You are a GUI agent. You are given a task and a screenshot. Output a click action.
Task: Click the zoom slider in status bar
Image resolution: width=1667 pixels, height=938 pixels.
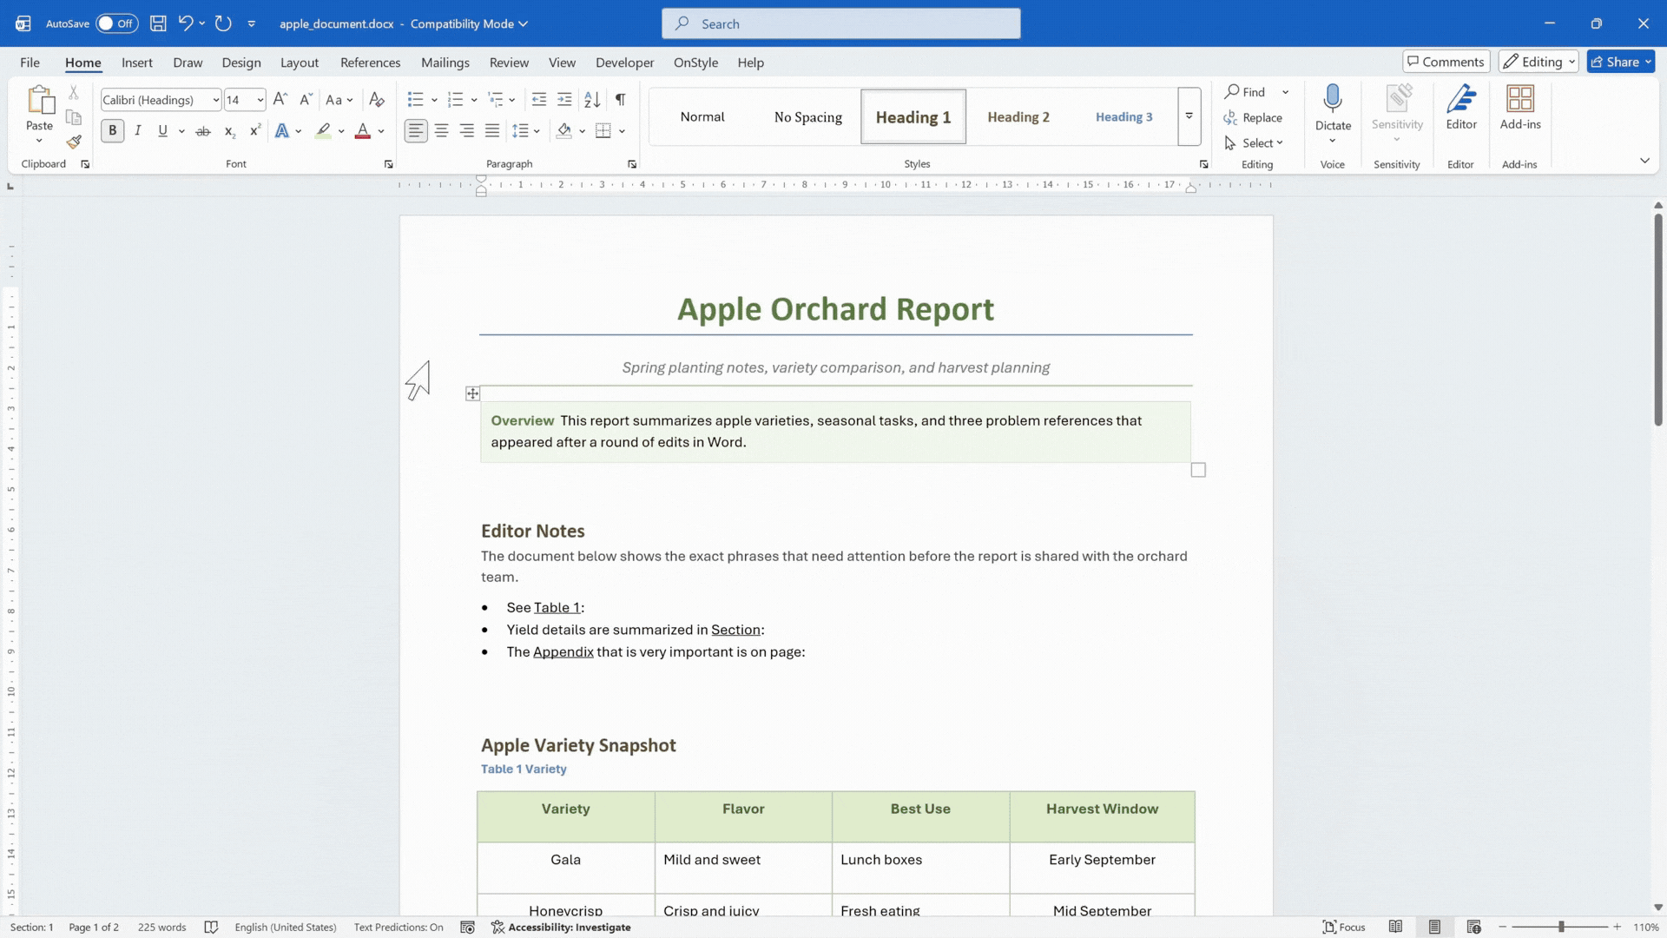pyautogui.click(x=1560, y=927)
